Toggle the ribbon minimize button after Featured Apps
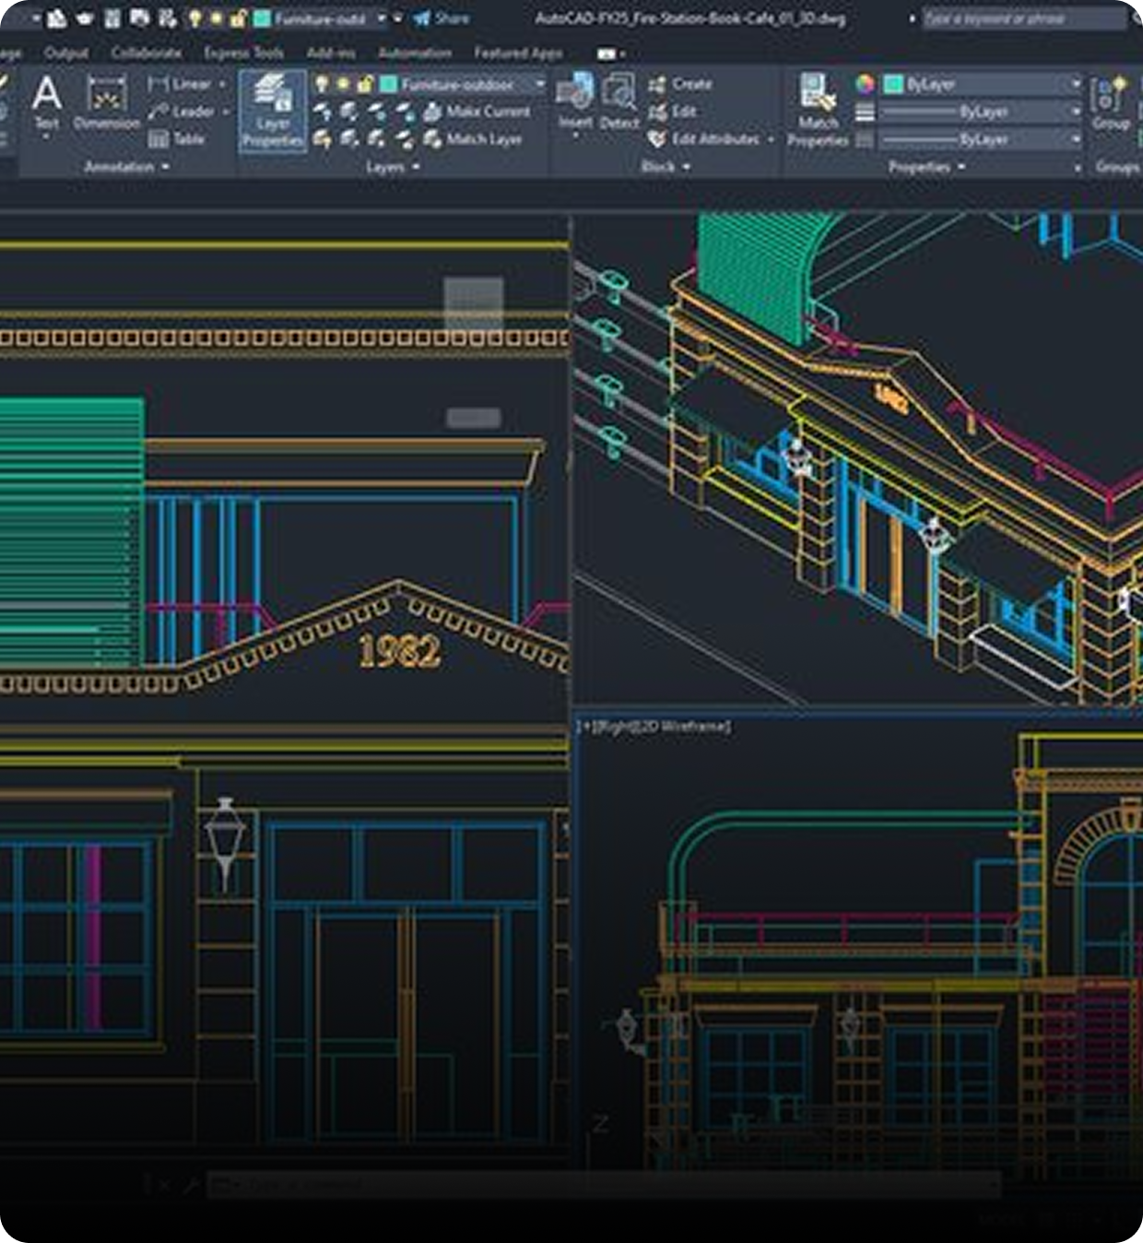This screenshot has width=1143, height=1243. pyautogui.click(x=607, y=53)
